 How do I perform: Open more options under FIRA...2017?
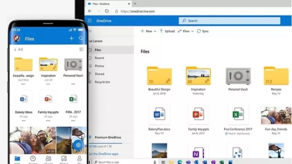73,121
